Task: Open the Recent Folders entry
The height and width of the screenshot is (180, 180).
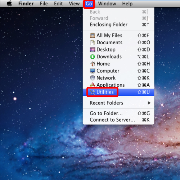Action: tap(118, 103)
